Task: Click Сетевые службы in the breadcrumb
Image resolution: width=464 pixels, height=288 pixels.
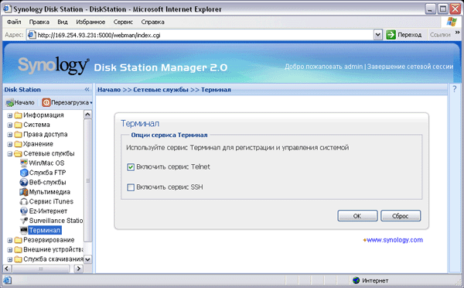Action: click(161, 90)
